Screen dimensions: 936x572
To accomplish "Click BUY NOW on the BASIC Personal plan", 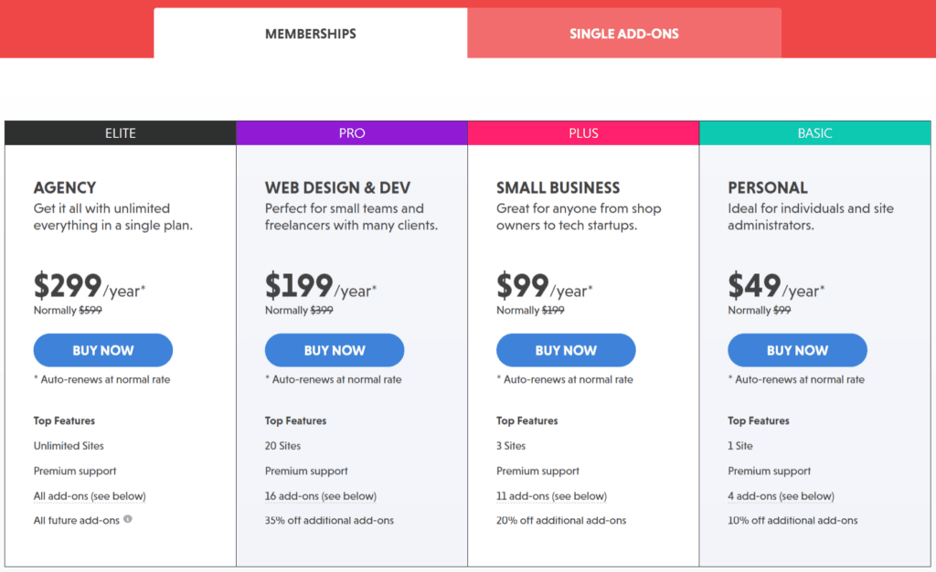I will point(797,350).
